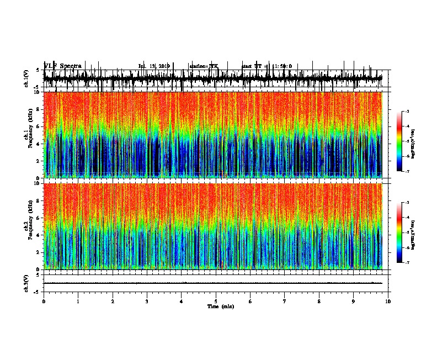Click the '8' kHz tick of ch.2 spectrogram
437x338 pixels.
point(39,201)
